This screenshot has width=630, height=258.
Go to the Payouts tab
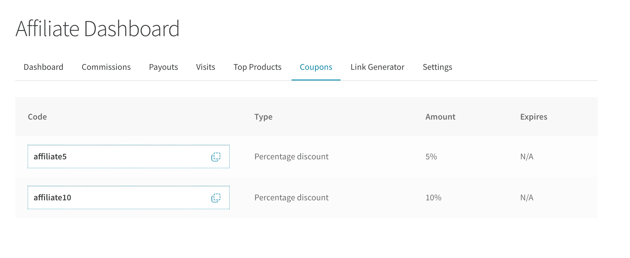tap(163, 67)
